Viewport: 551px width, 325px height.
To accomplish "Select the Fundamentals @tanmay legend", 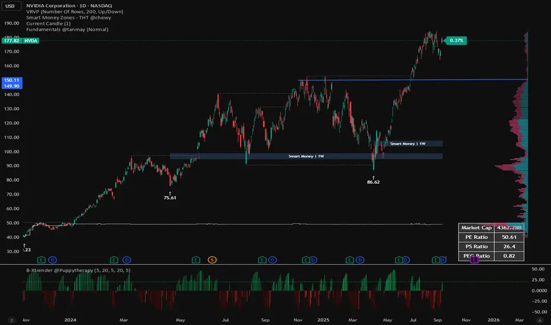I will coord(67,30).
